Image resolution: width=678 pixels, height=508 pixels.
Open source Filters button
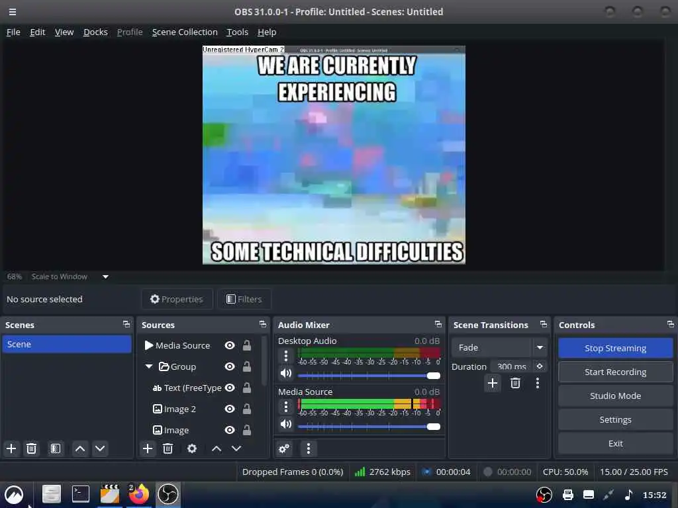[244, 299]
